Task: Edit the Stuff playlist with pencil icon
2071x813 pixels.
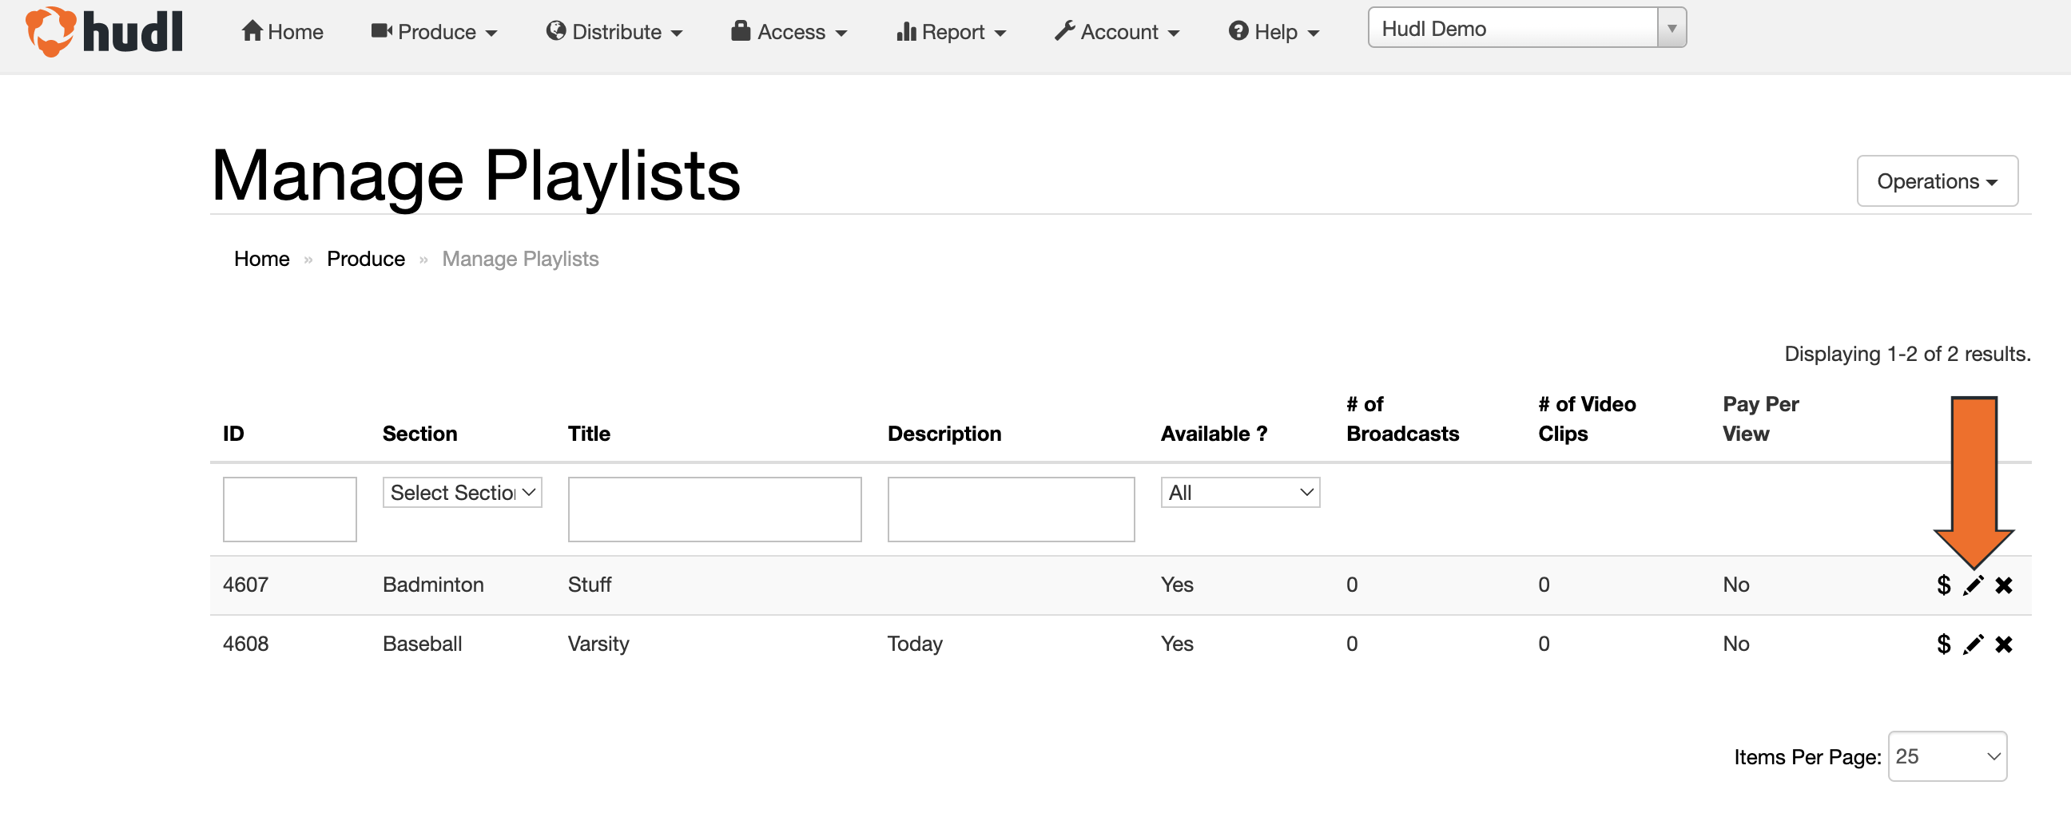Action: click(1973, 585)
